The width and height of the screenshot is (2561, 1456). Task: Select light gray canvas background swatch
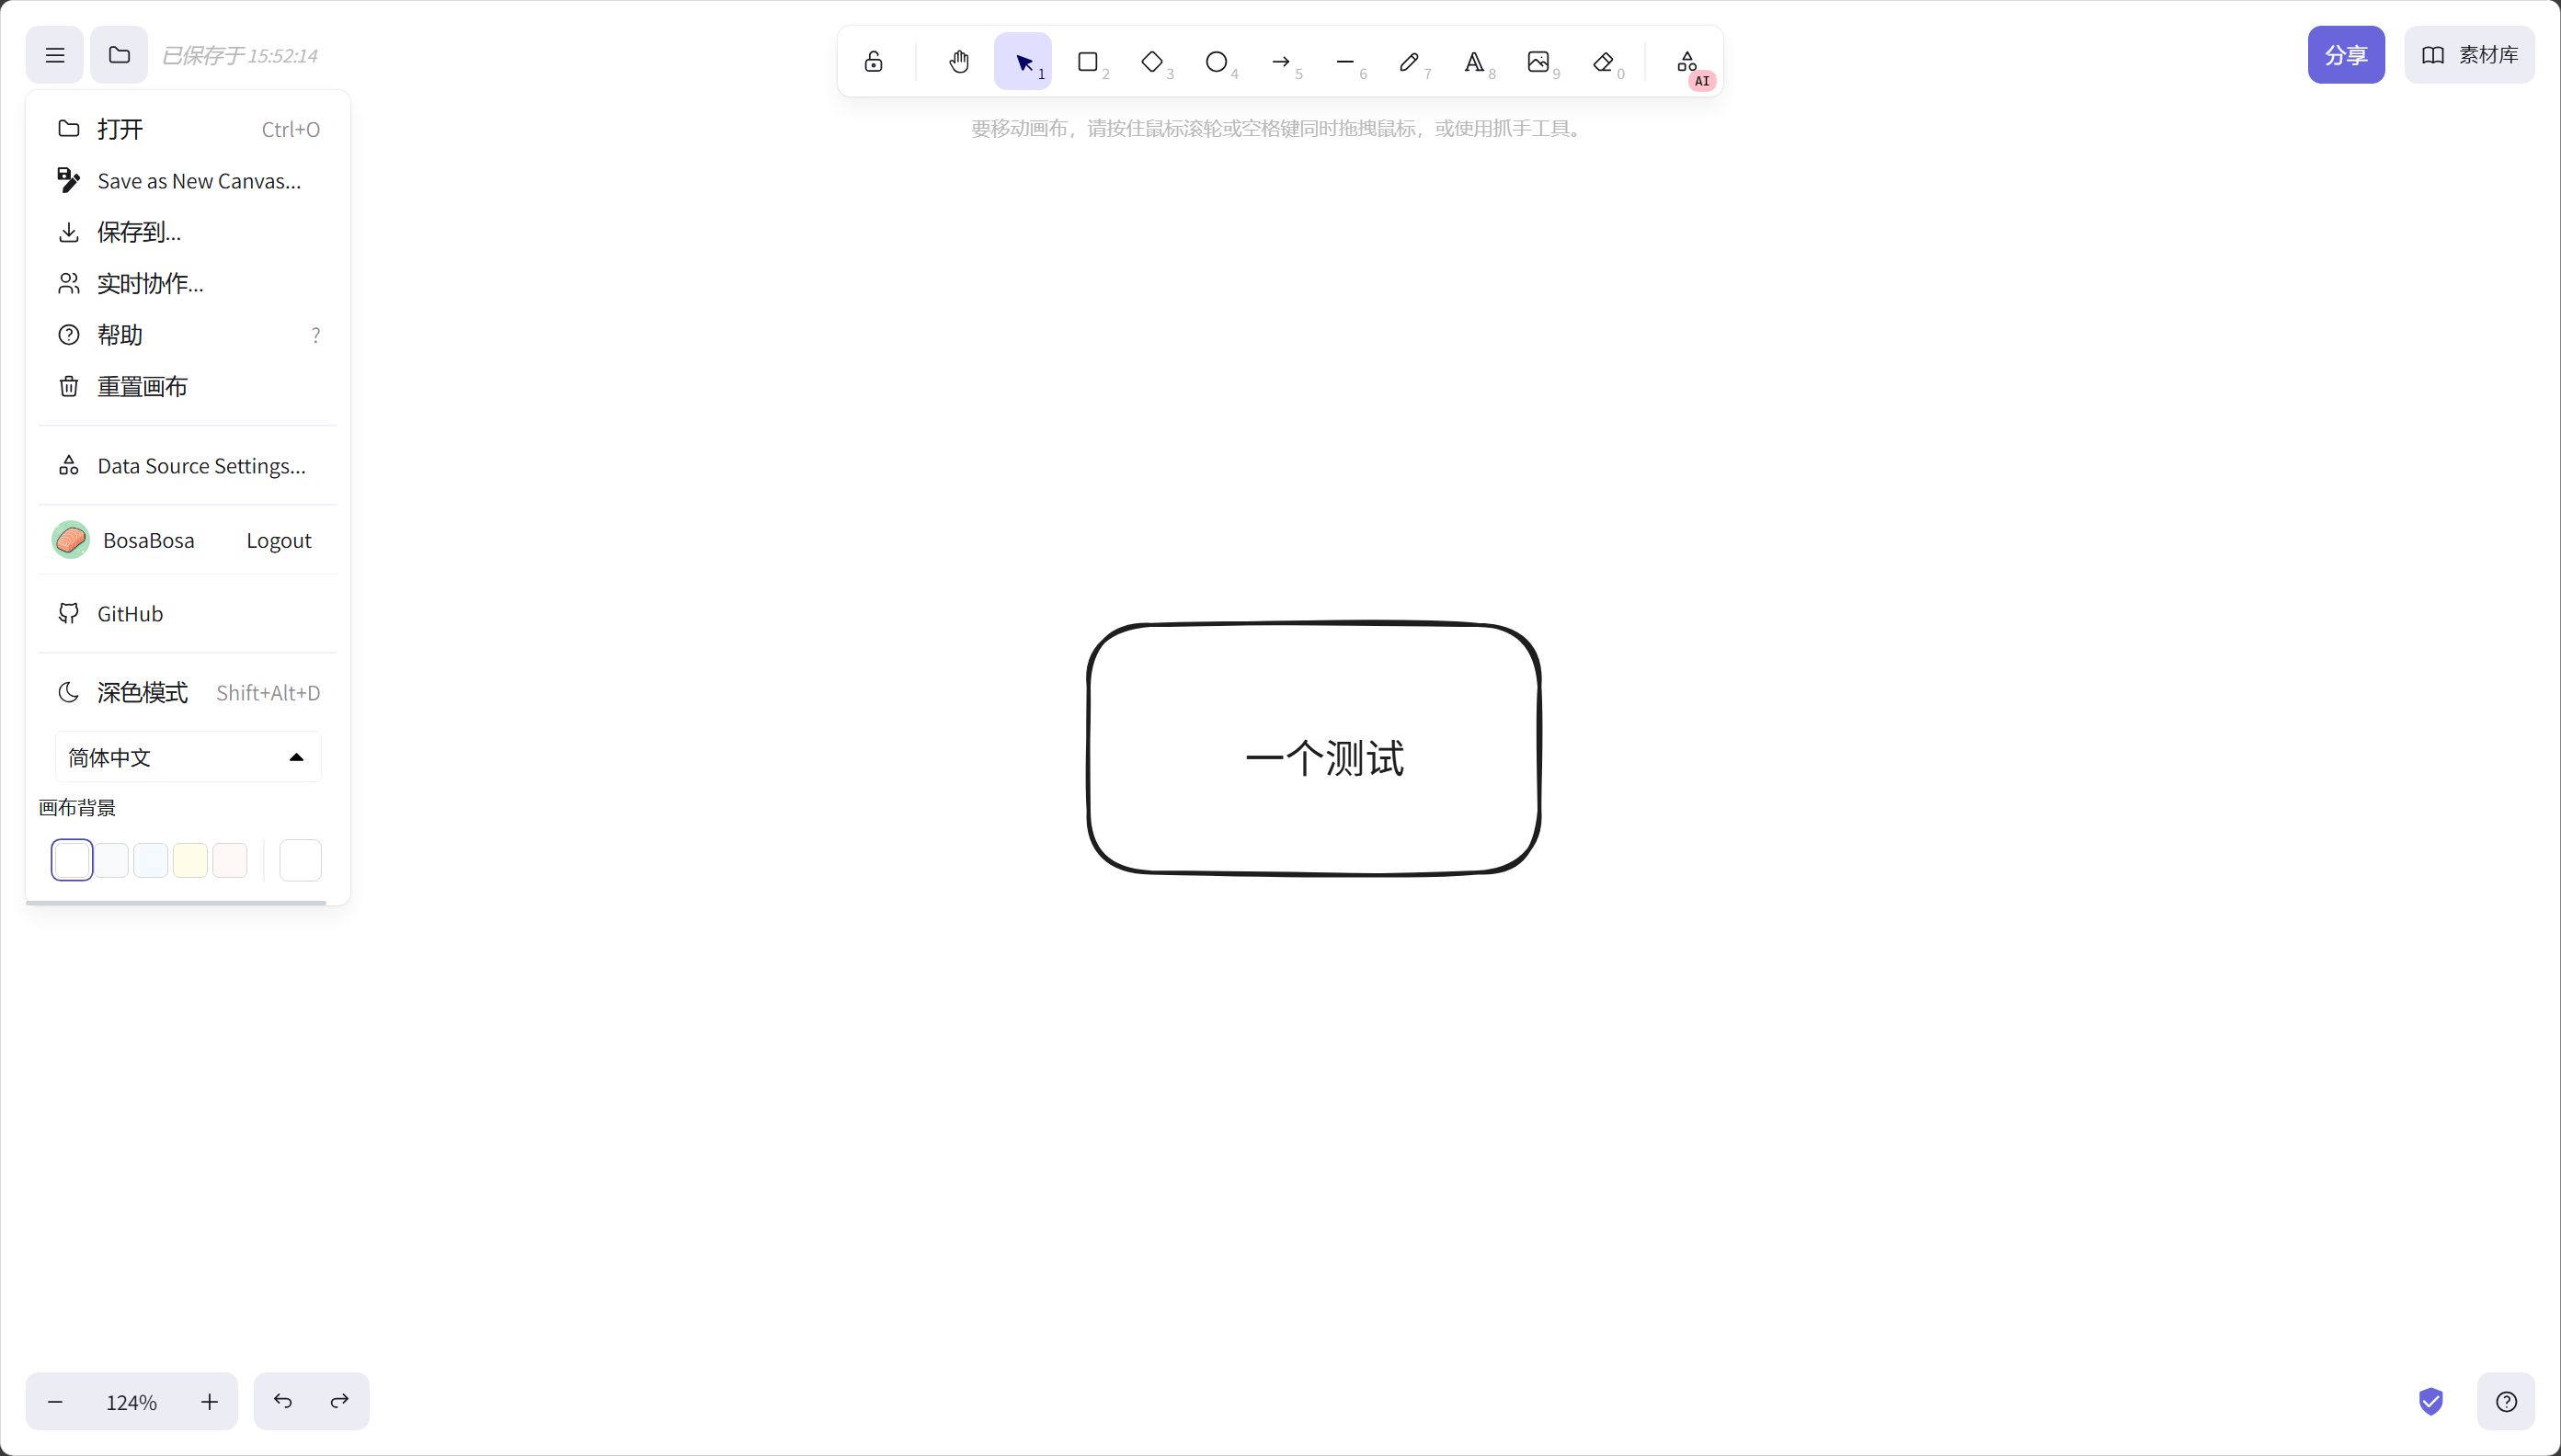pyautogui.click(x=111, y=860)
